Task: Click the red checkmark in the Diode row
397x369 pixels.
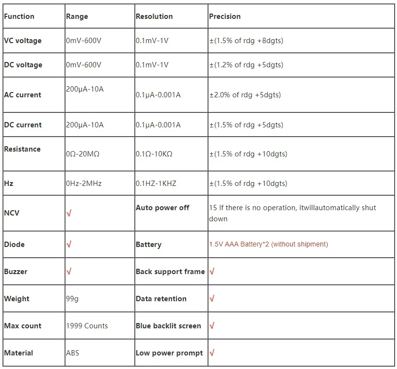Action: click(69, 245)
